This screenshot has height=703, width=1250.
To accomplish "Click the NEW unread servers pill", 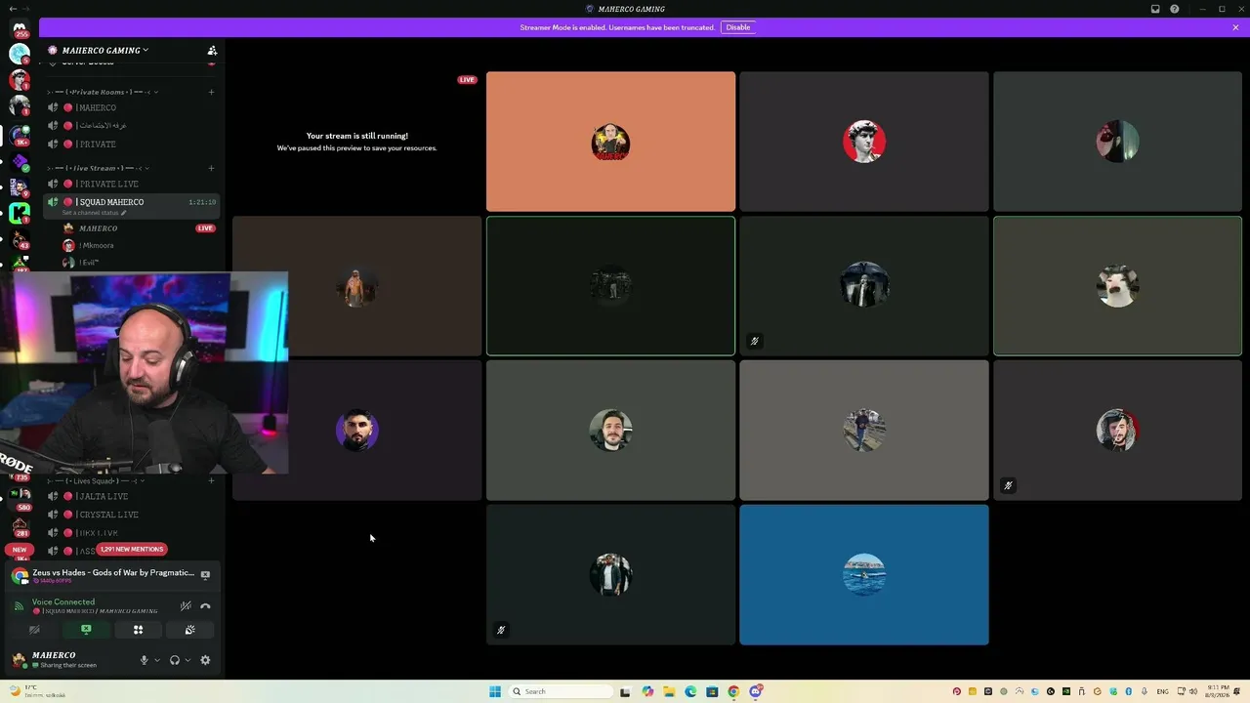I will coord(20,550).
